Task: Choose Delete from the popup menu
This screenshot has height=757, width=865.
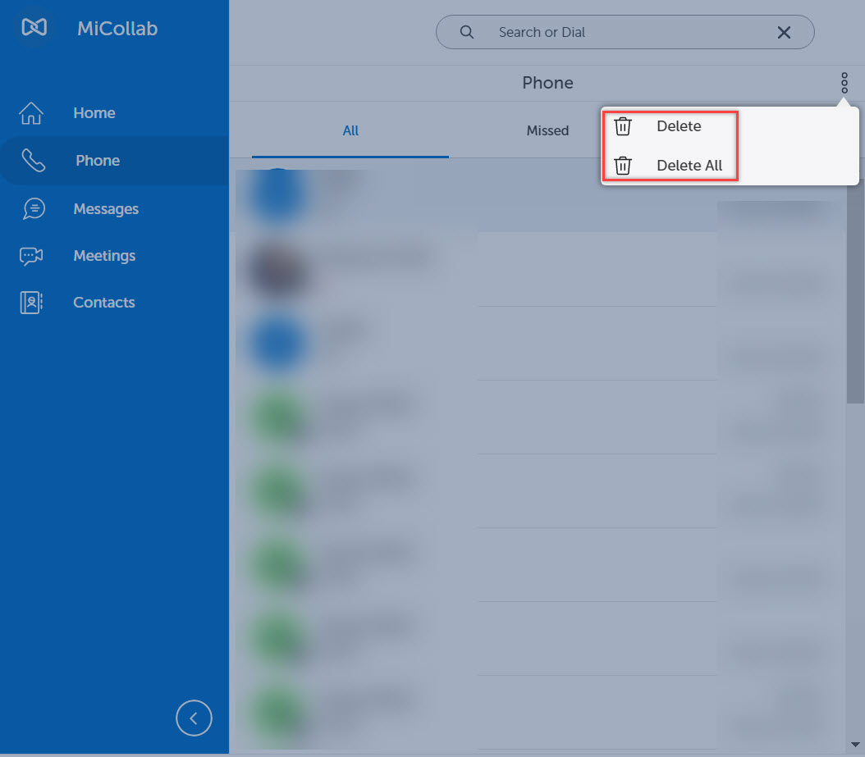Action: pyautogui.click(x=679, y=126)
